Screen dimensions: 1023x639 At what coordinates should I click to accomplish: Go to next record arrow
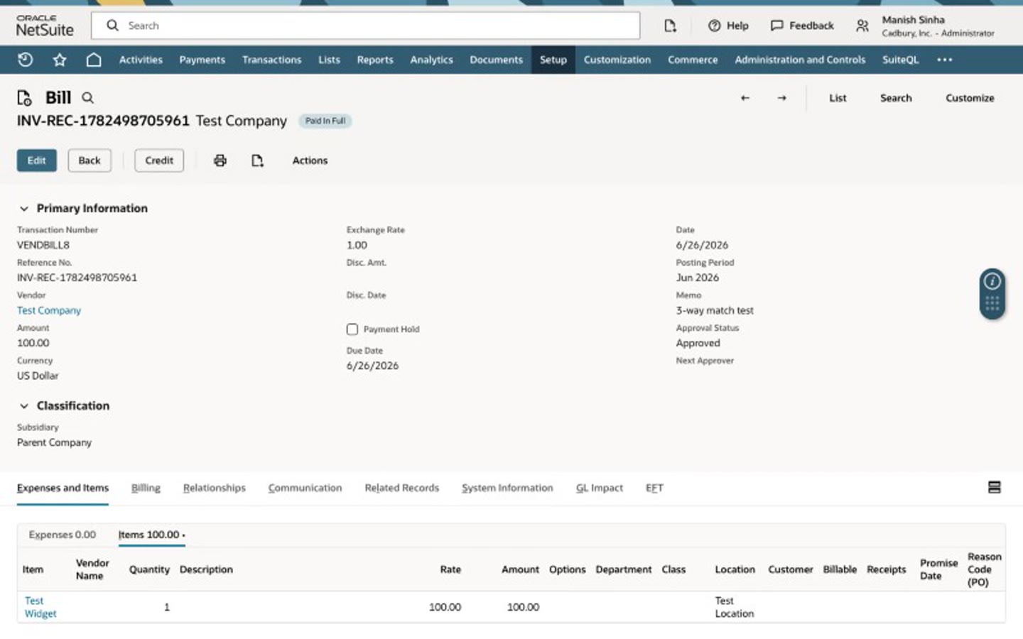click(781, 98)
